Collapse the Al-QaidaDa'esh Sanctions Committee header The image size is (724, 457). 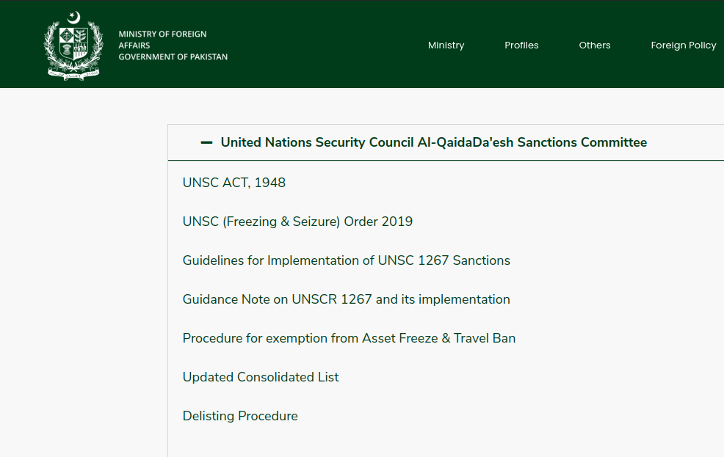(x=433, y=142)
